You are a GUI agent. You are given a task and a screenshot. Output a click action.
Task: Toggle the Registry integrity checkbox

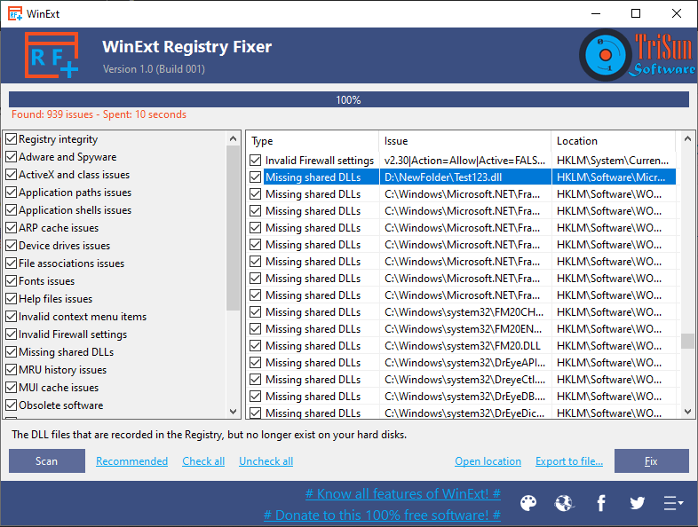click(12, 139)
